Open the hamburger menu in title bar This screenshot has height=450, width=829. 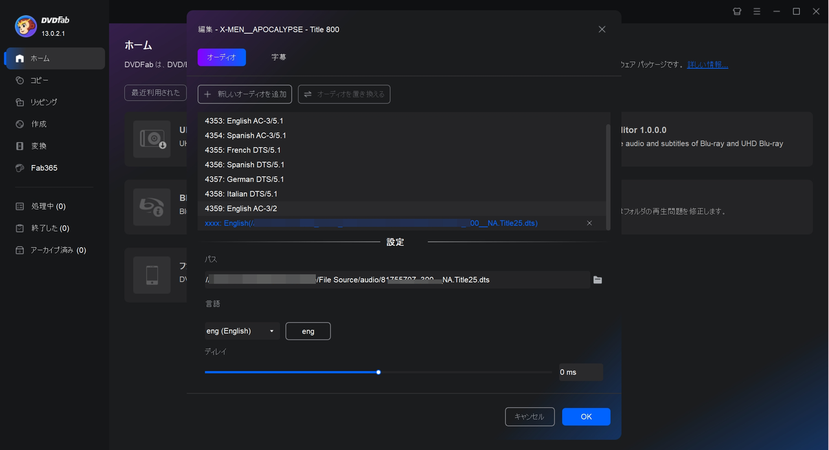click(757, 12)
